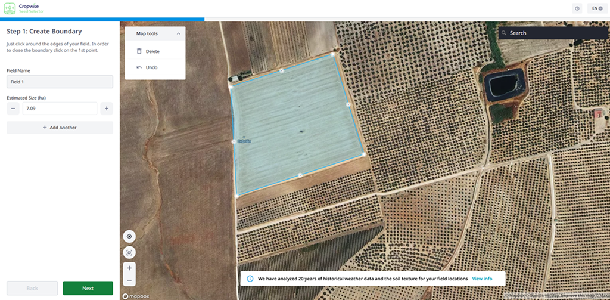
Task: Collapse the Map tools panel
Action: [179, 34]
